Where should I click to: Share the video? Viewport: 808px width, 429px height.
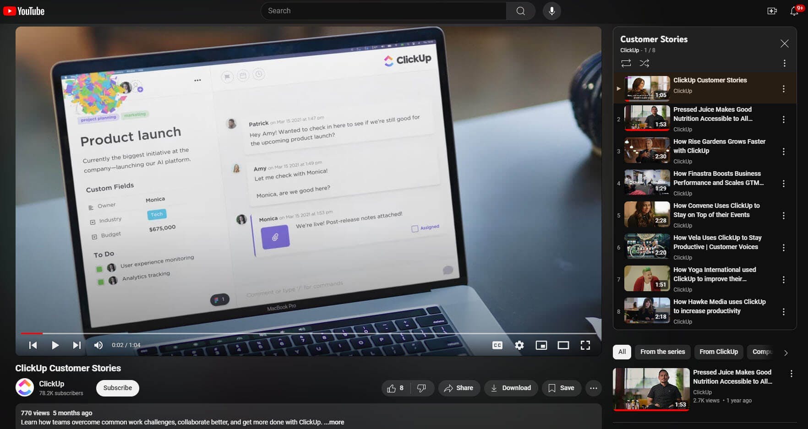click(459, 388)
